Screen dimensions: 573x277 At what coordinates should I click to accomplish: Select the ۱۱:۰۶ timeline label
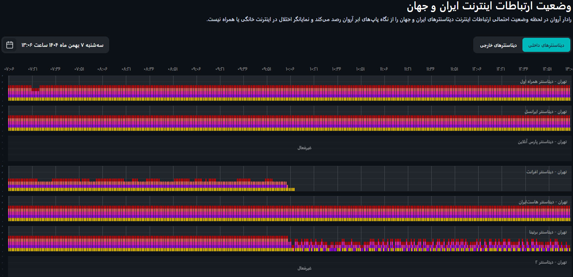[384, 69]
